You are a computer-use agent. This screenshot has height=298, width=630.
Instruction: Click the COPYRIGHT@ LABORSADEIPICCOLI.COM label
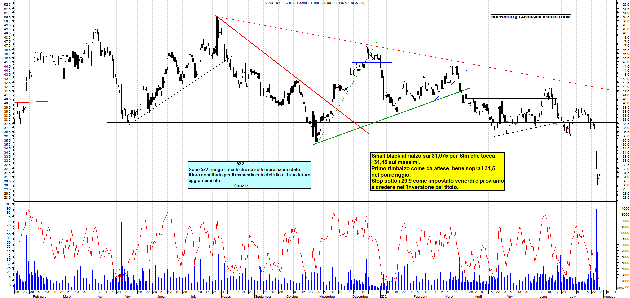(531, 17)
